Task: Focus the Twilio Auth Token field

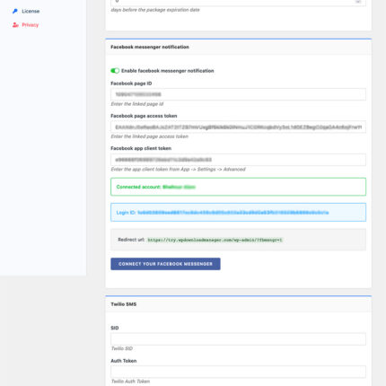Action: 238,372
